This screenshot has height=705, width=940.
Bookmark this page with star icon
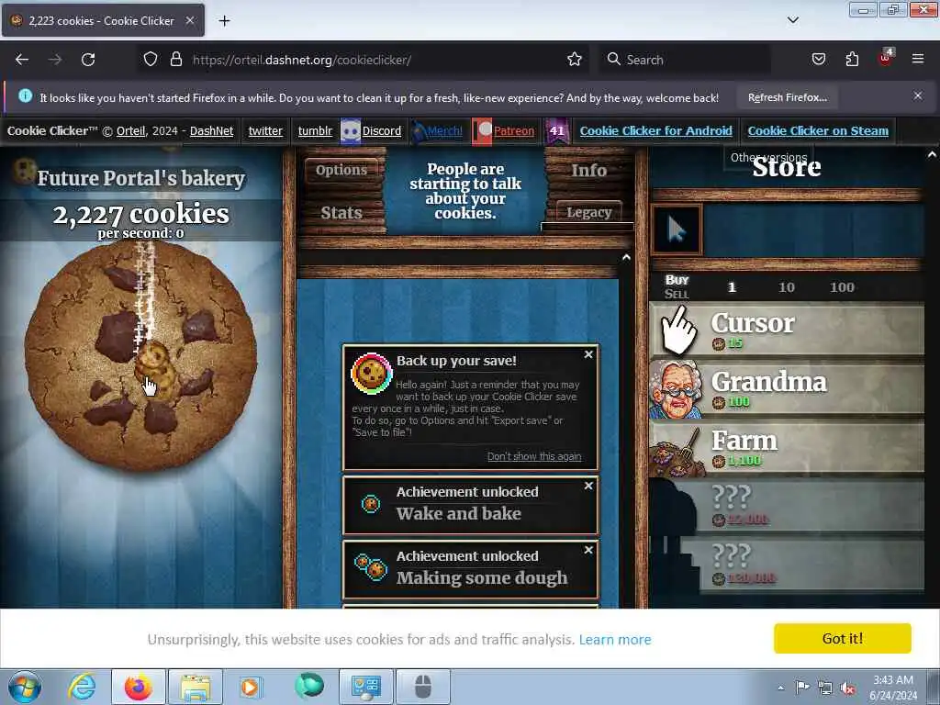click(575, 60)
